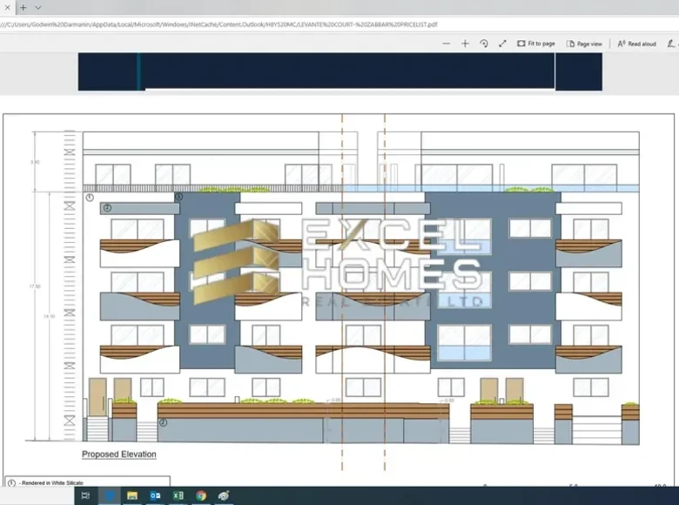This screenshot has height=505, width=679.
Task: Open File Explorer from taskbar
Action: click(x=132, y=495)
